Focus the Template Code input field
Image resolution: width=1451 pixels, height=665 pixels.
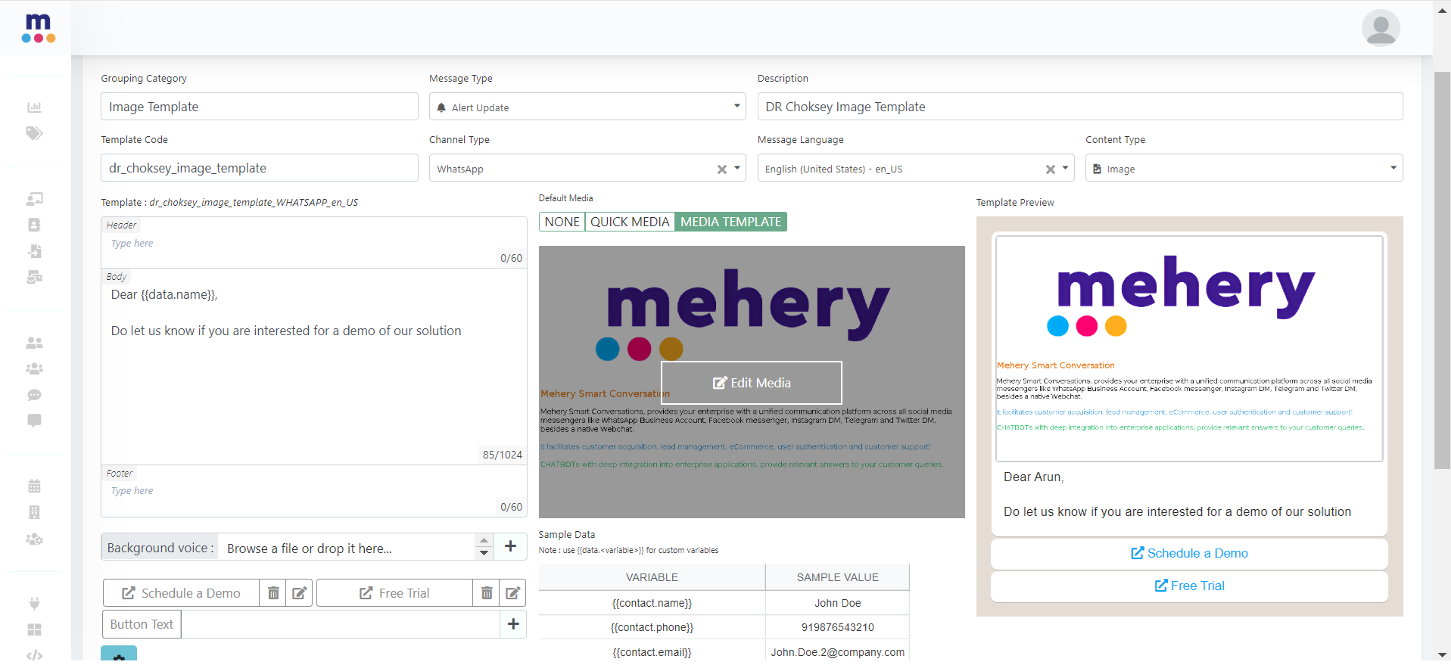[260, 168]
